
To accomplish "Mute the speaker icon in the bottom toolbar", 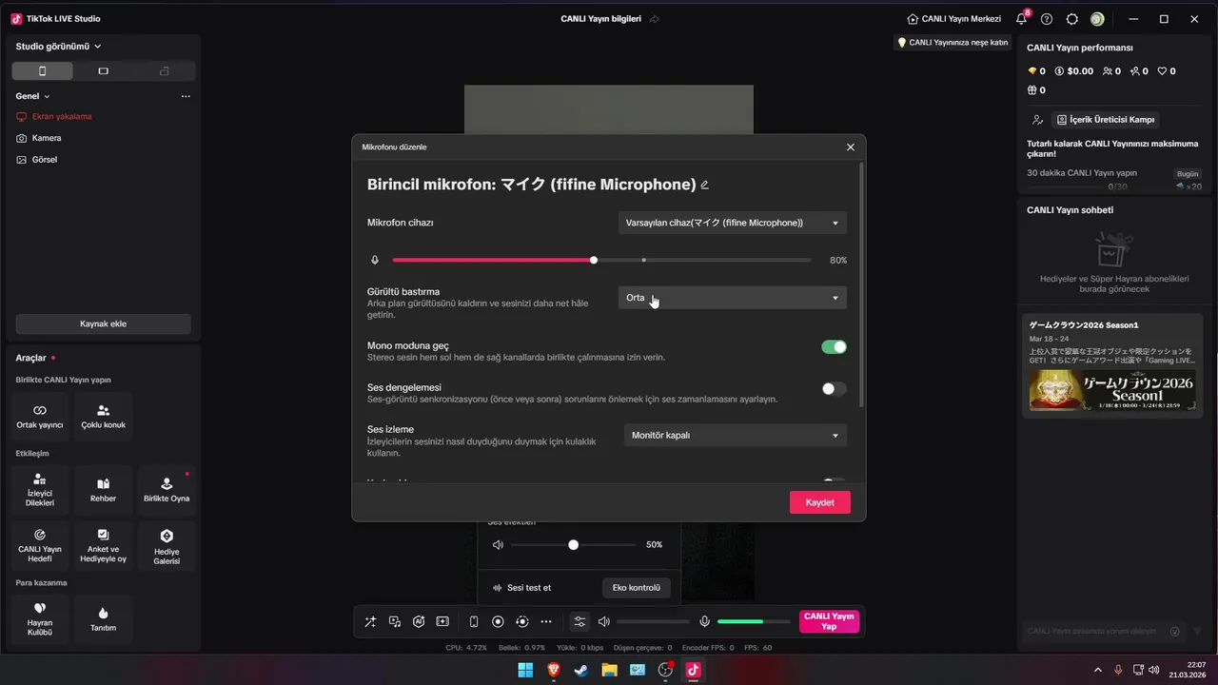I will 604,621.
